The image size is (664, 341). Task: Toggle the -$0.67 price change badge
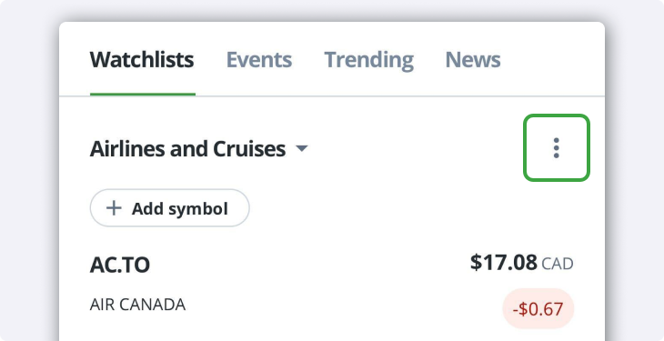[x=538, y=309]
